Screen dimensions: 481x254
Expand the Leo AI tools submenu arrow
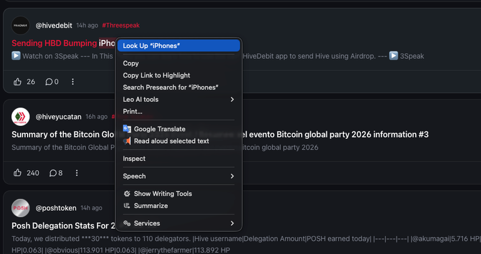point(232,99)
